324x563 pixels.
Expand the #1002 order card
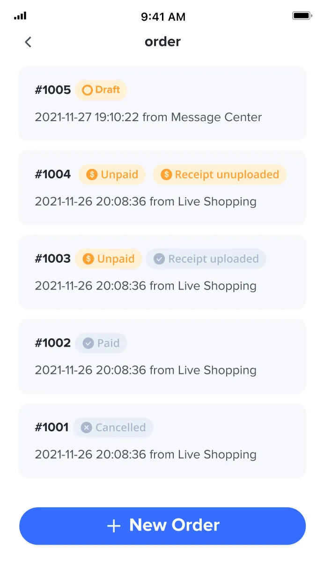[162, 356]
